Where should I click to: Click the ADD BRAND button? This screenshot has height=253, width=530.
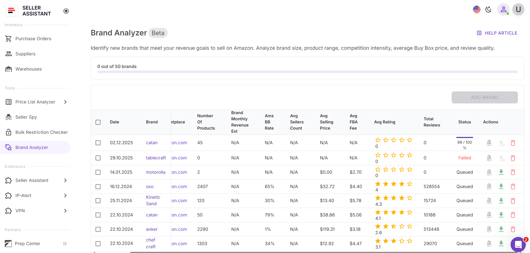[484, 97]
